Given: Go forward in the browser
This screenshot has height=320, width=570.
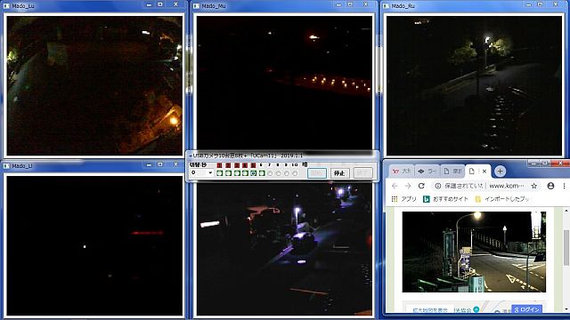Looking at the screenshot, I should pos(408,186).
